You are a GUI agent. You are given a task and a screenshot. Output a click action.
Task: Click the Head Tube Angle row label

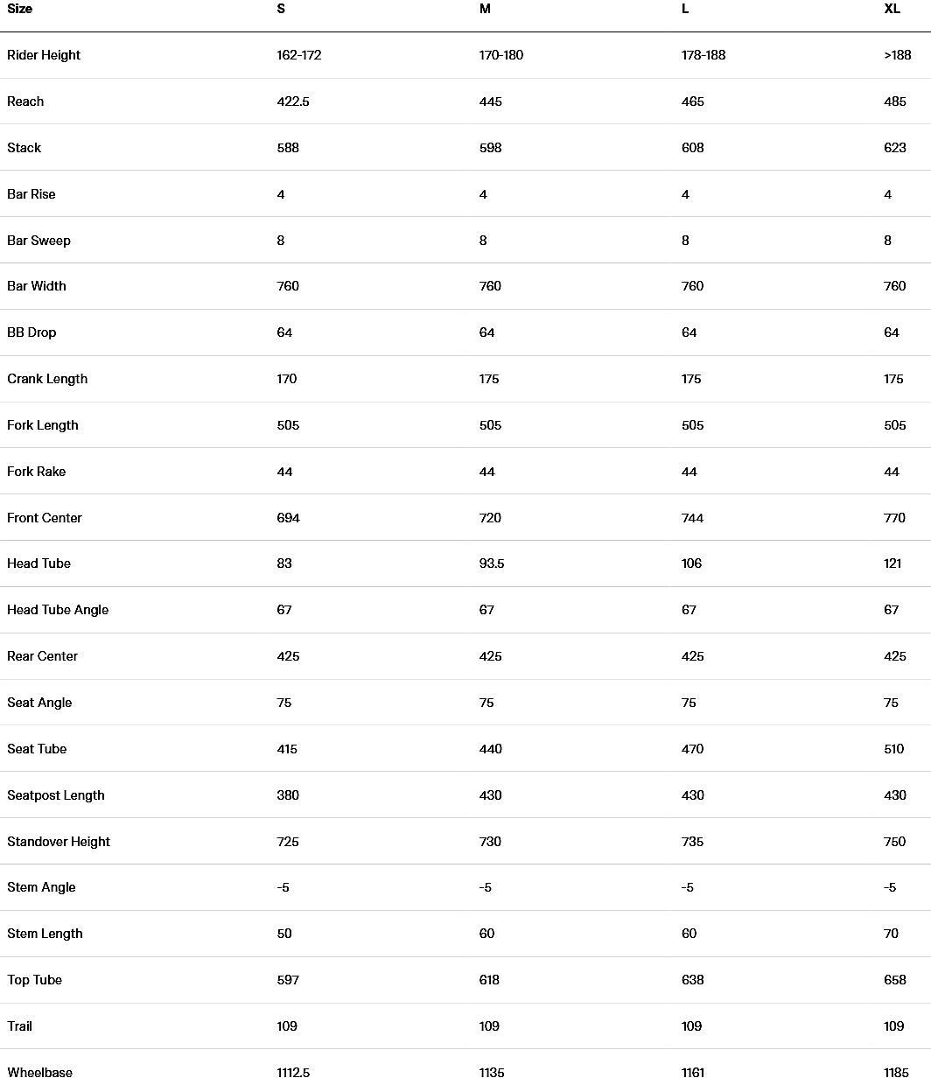click(58, 610)
